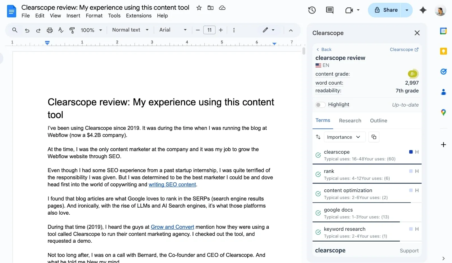This screenshot has height=263, width=452.
Task: Open the comments panel icon
Action: click(329, 10)
